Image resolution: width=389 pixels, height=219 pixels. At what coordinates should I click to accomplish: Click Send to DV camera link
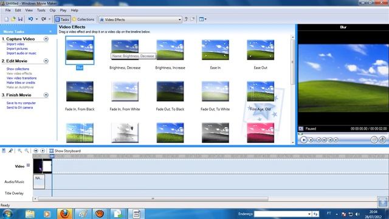pyautogui.click(x=19, y=108)
